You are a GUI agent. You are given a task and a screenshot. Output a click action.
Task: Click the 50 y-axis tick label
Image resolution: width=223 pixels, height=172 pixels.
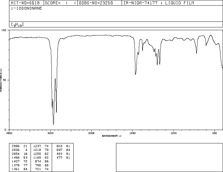[5, 80]
